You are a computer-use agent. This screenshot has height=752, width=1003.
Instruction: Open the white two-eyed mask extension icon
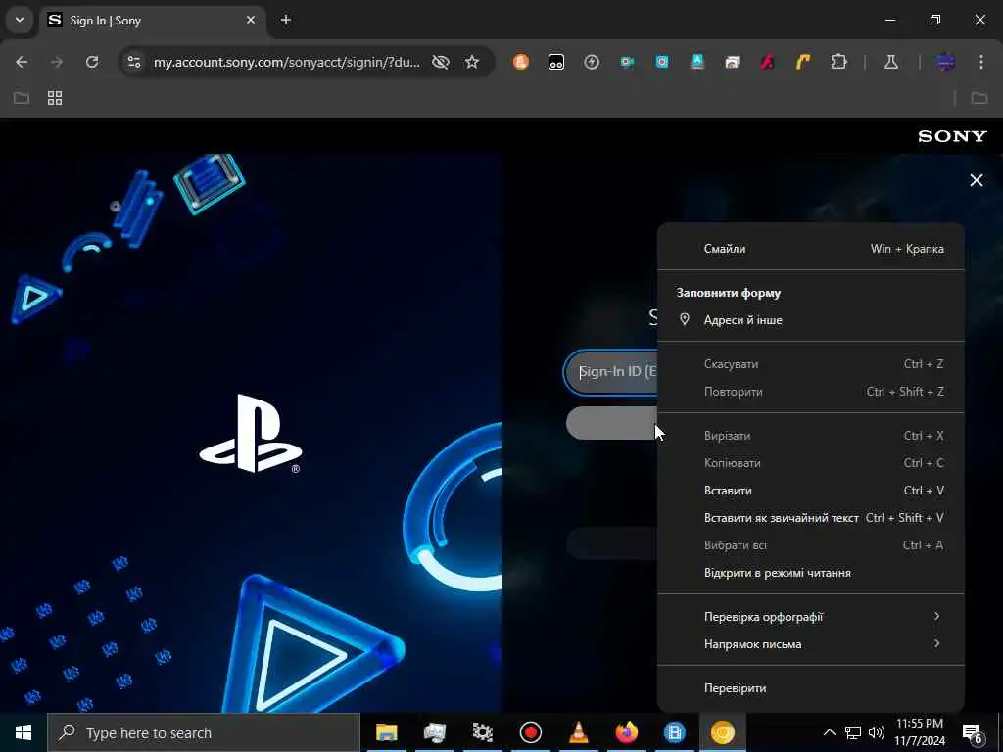(x=556, y=62)
